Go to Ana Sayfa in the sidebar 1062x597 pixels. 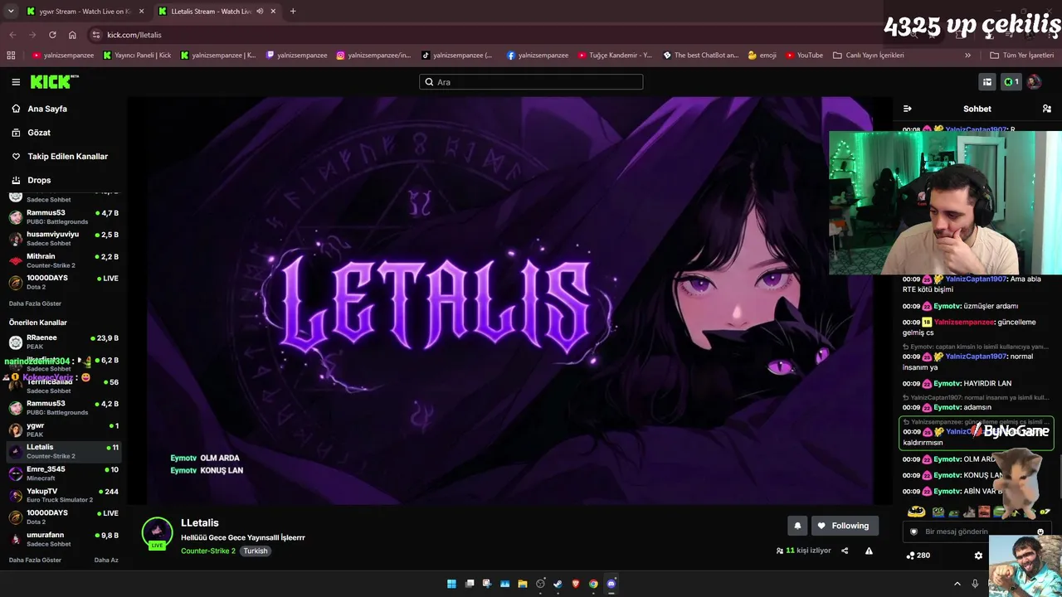(x=47, y=109)
